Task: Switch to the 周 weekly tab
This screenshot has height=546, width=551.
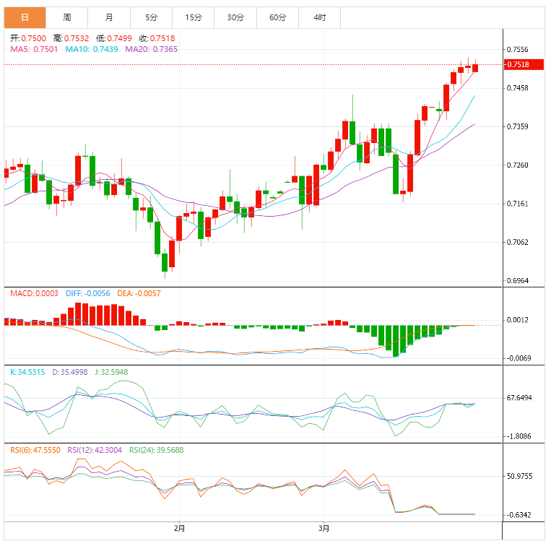Action: coord(66,17)
